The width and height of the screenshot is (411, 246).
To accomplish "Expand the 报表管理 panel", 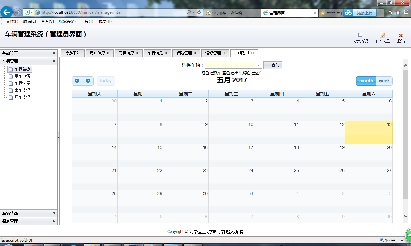I will [29, 221].
